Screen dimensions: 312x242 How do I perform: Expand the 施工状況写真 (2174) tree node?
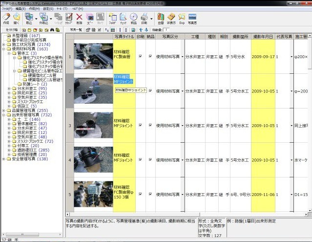(3, 44)
